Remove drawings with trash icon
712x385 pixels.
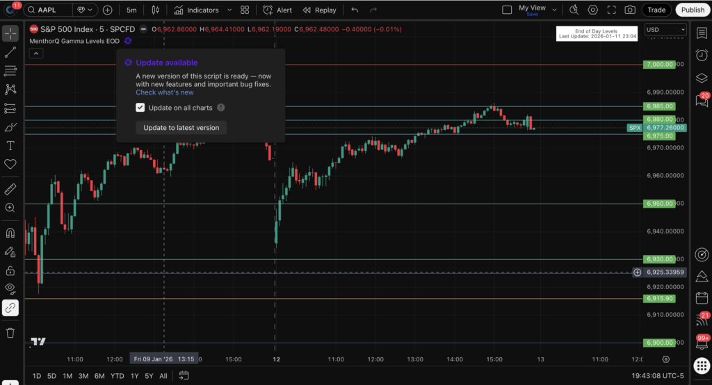tap(10, 334)
